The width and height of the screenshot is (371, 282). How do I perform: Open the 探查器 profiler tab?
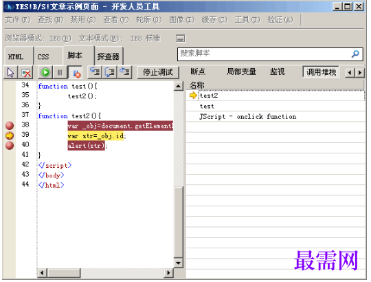pyautogui.click(x=108, y=56)
